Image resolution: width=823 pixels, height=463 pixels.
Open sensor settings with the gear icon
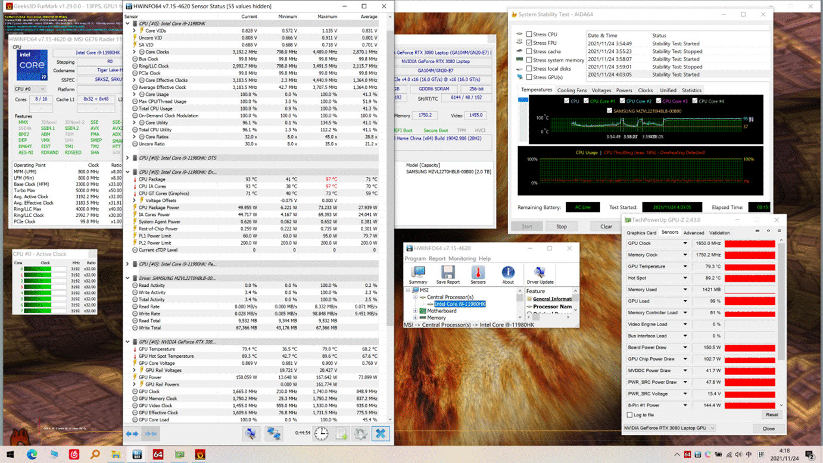[361, 433]
